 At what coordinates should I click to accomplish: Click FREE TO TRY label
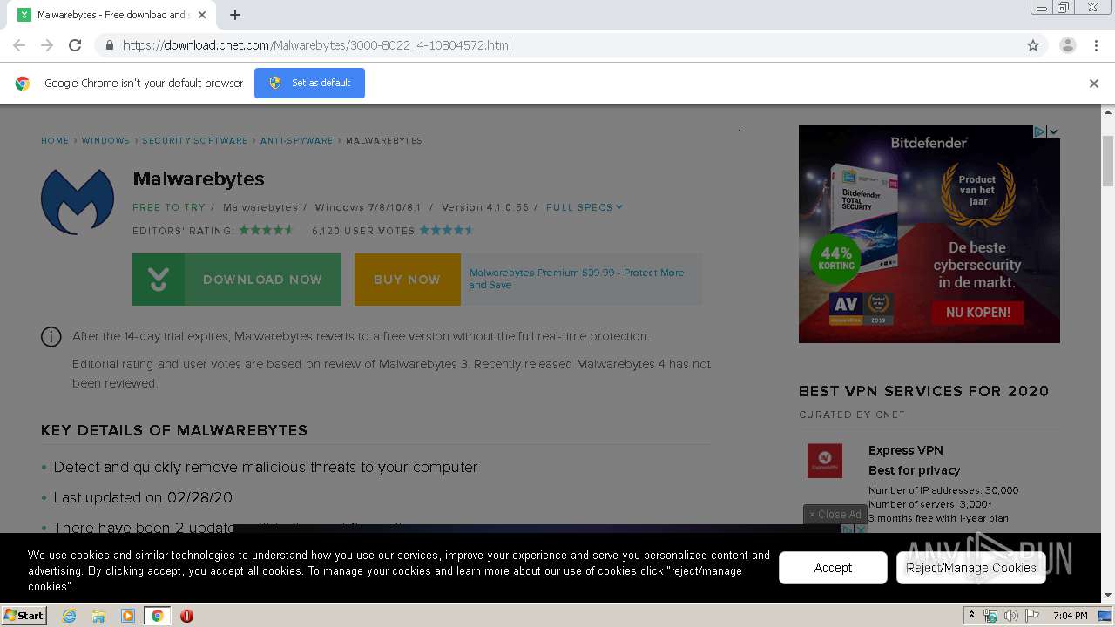click(x=169, y=207)
